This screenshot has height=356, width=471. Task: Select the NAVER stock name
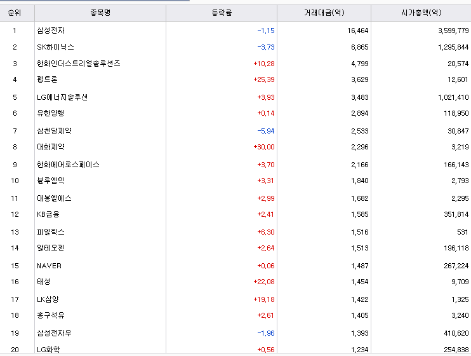click(x=49, y=266)
